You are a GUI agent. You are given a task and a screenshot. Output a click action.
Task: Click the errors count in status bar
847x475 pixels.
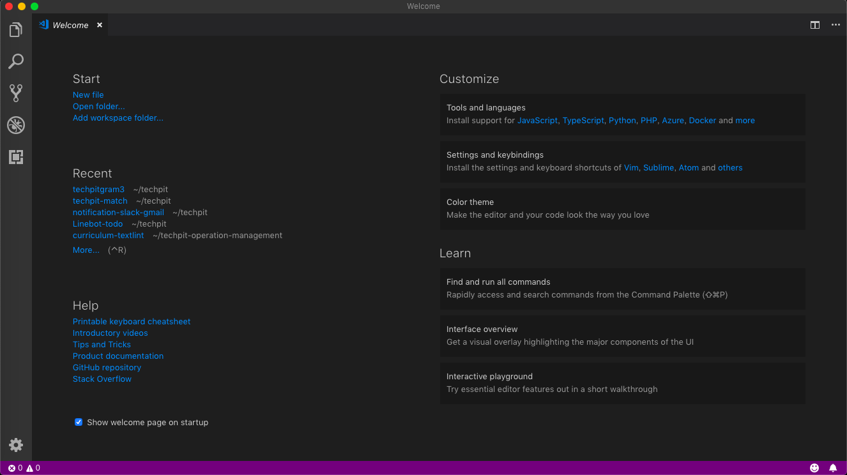(x=15, y=468)
